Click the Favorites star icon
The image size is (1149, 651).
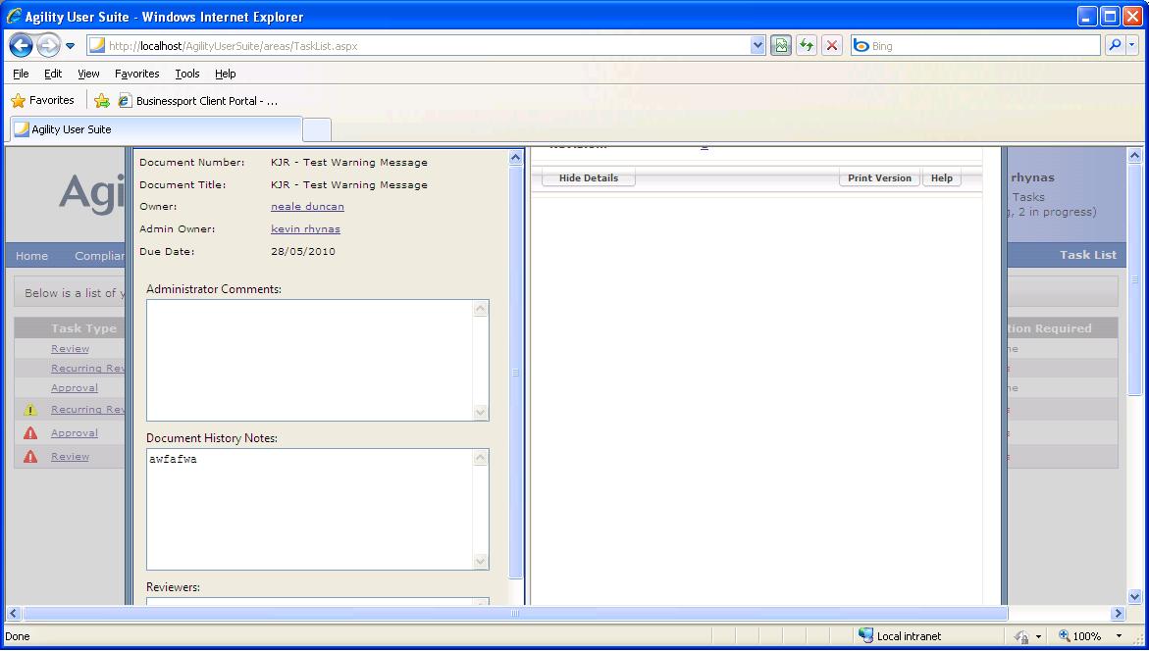(x=19, y=100)
